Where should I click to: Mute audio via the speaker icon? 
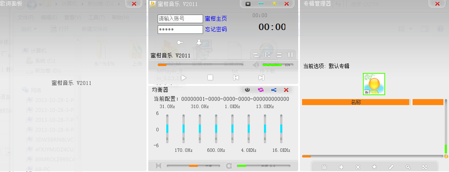click(255, 65)
